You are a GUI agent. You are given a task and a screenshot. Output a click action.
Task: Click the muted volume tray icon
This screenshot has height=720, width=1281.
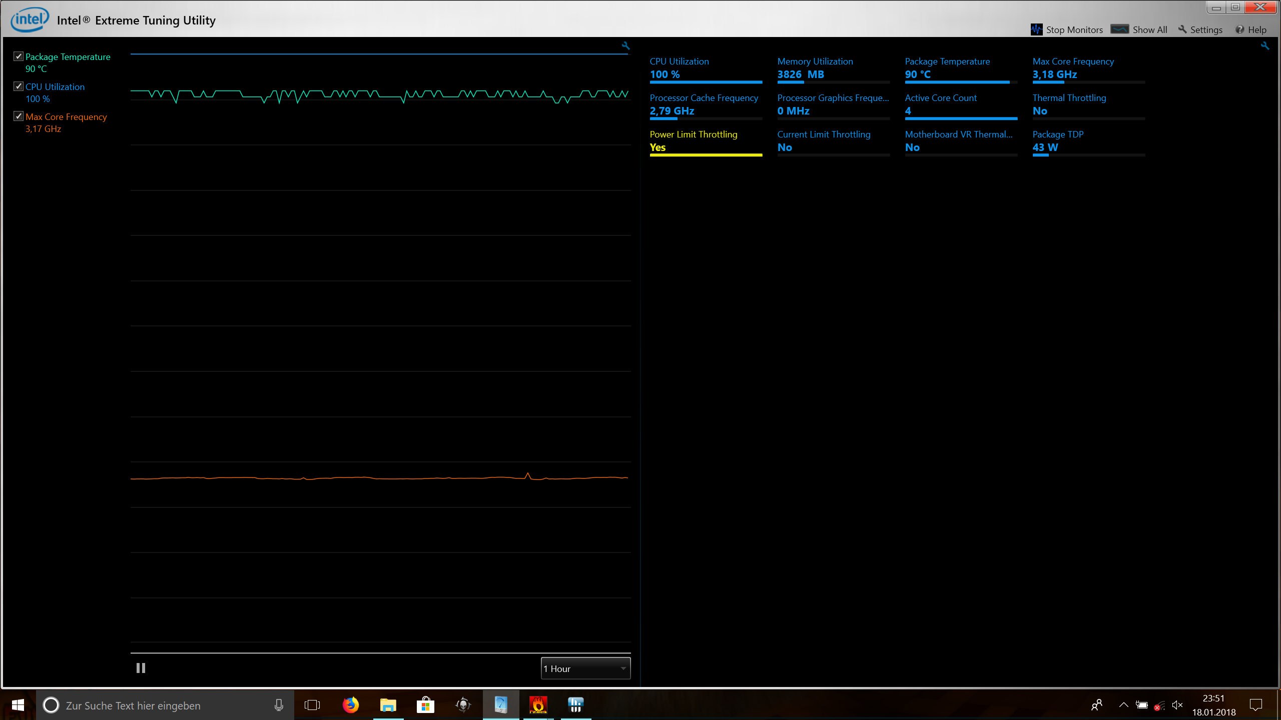(1177, 705)
